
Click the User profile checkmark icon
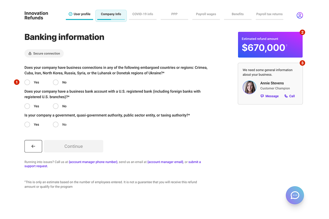point(70,14)
